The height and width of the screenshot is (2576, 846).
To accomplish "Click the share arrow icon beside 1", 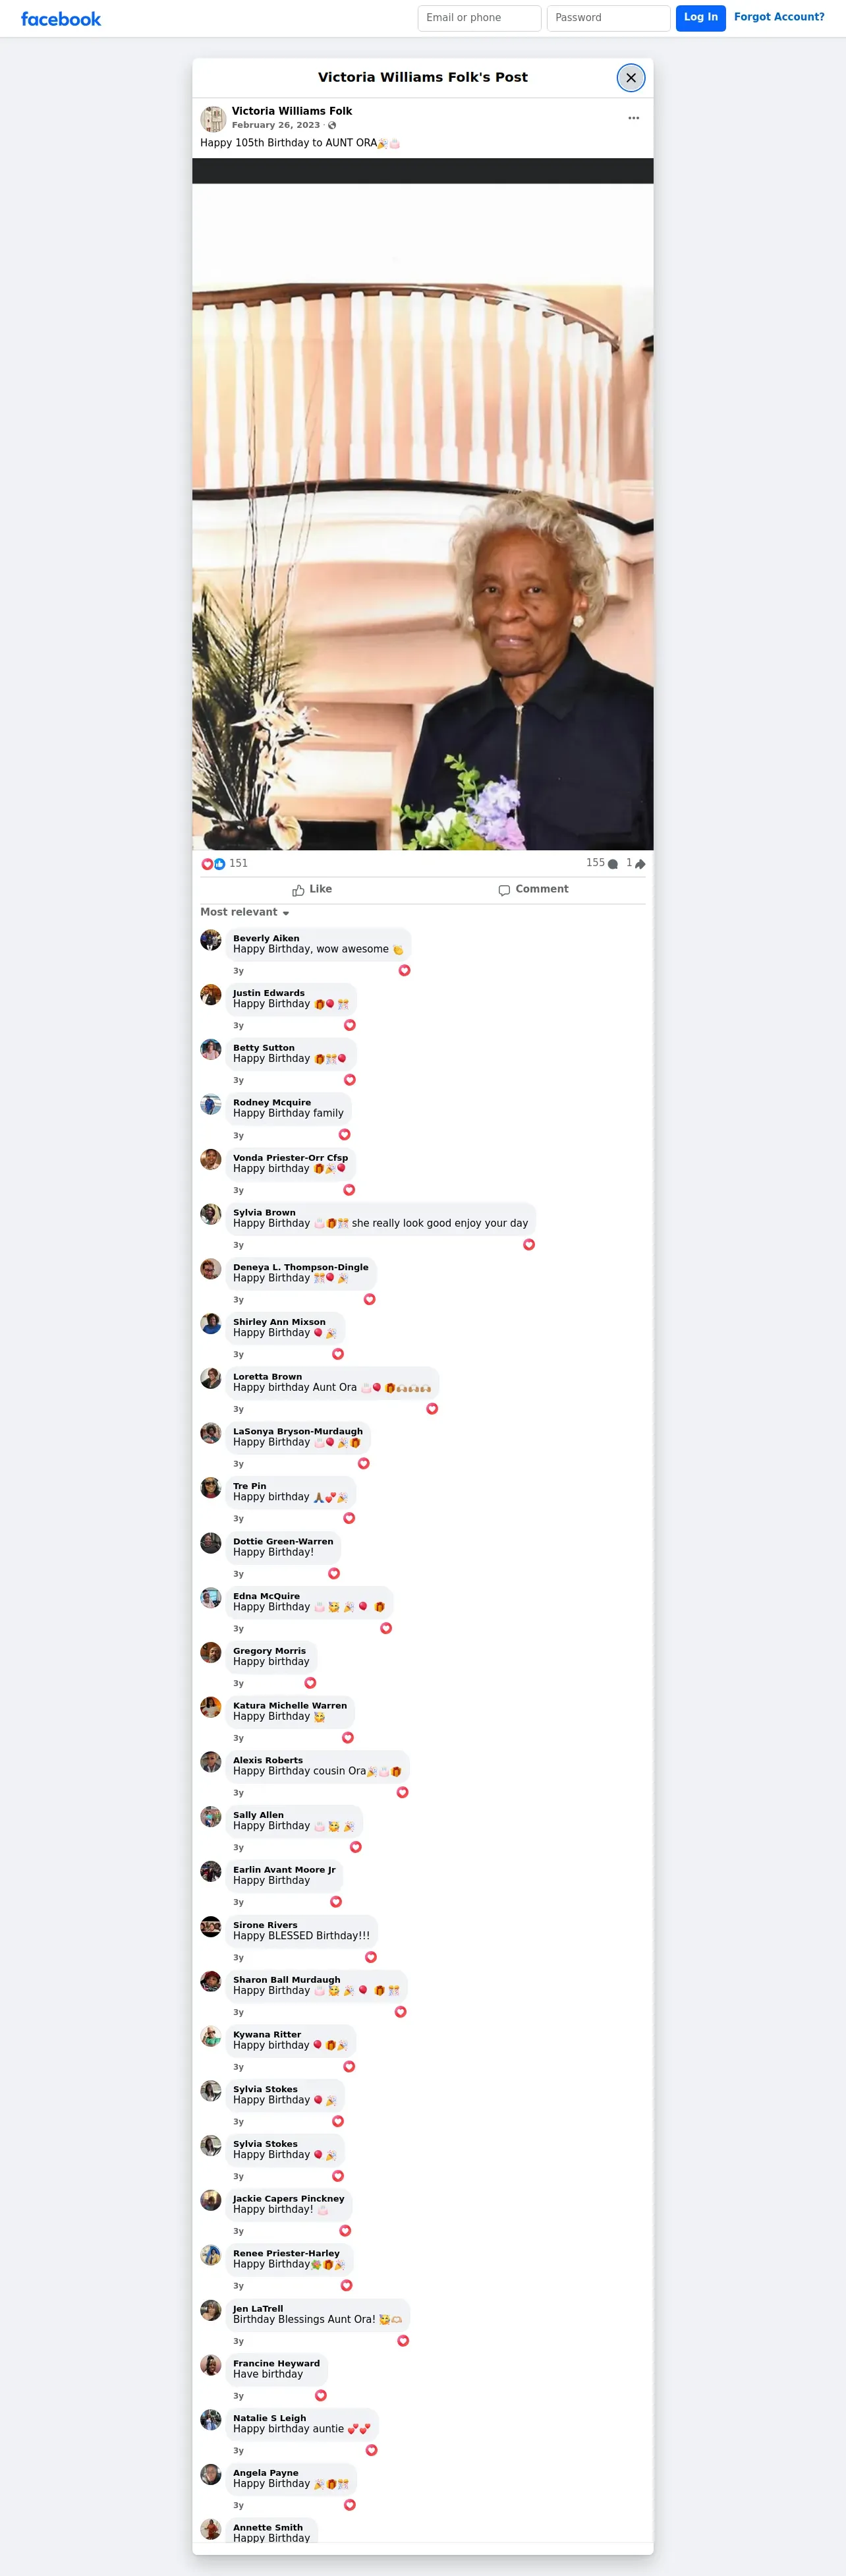I will (640, 864).
